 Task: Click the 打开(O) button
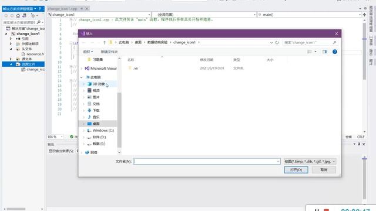click(x=296, y=170)
